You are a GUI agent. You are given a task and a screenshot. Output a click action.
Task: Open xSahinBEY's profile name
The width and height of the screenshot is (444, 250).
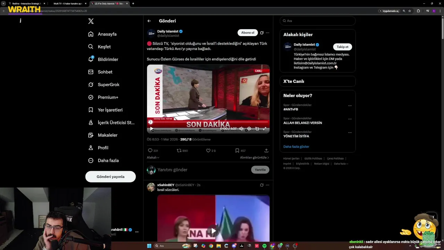166,185
